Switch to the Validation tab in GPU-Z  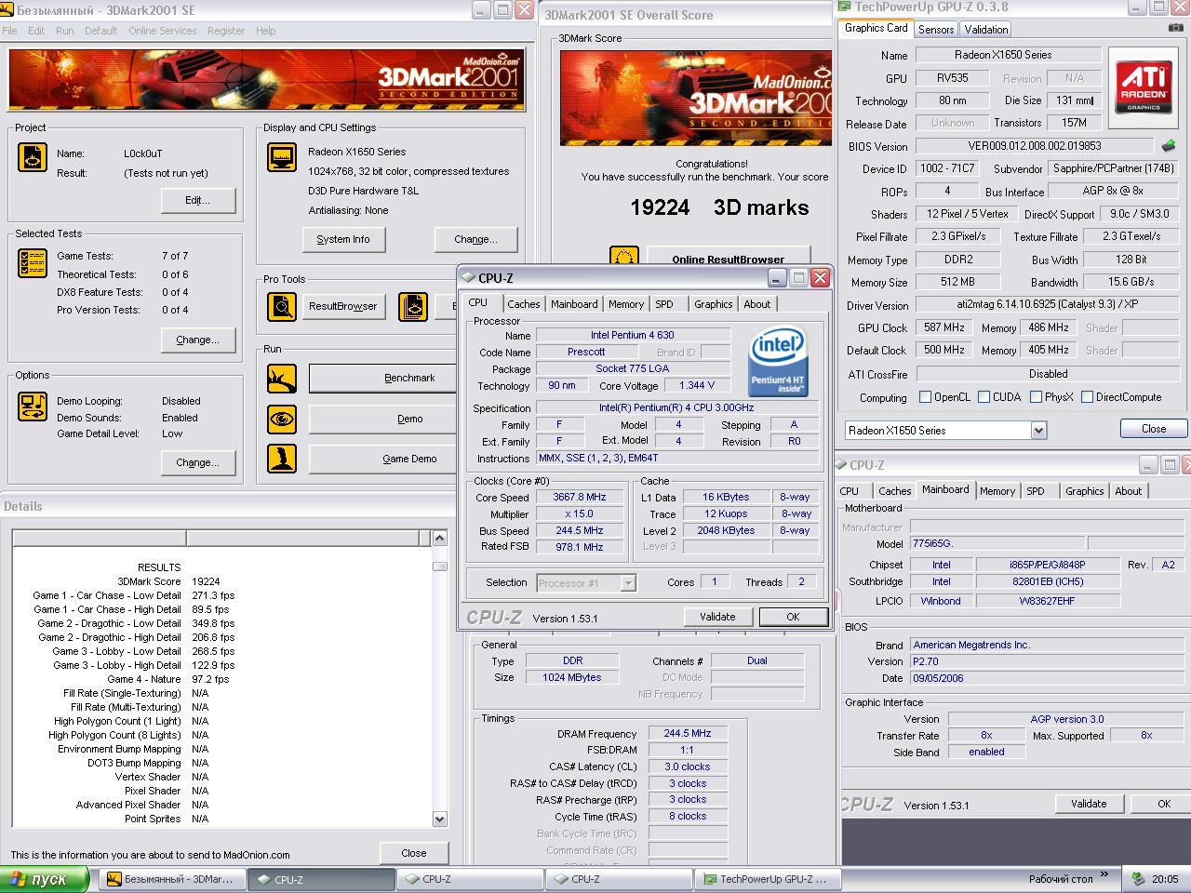tap(985, 30)
